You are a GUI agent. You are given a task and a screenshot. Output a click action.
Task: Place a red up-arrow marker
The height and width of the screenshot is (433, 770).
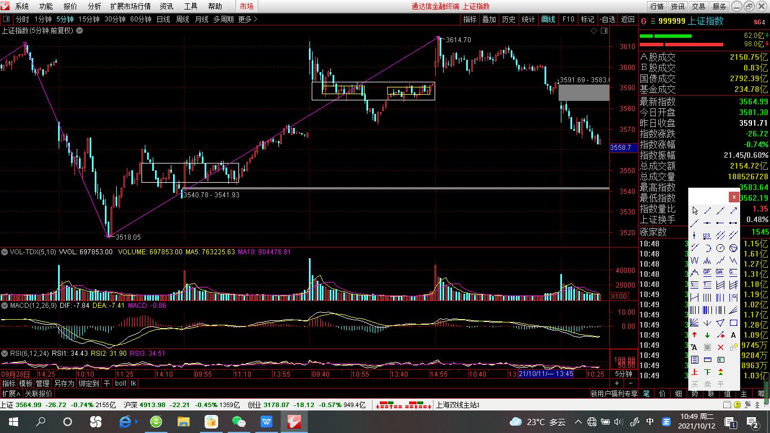point(695,335)
